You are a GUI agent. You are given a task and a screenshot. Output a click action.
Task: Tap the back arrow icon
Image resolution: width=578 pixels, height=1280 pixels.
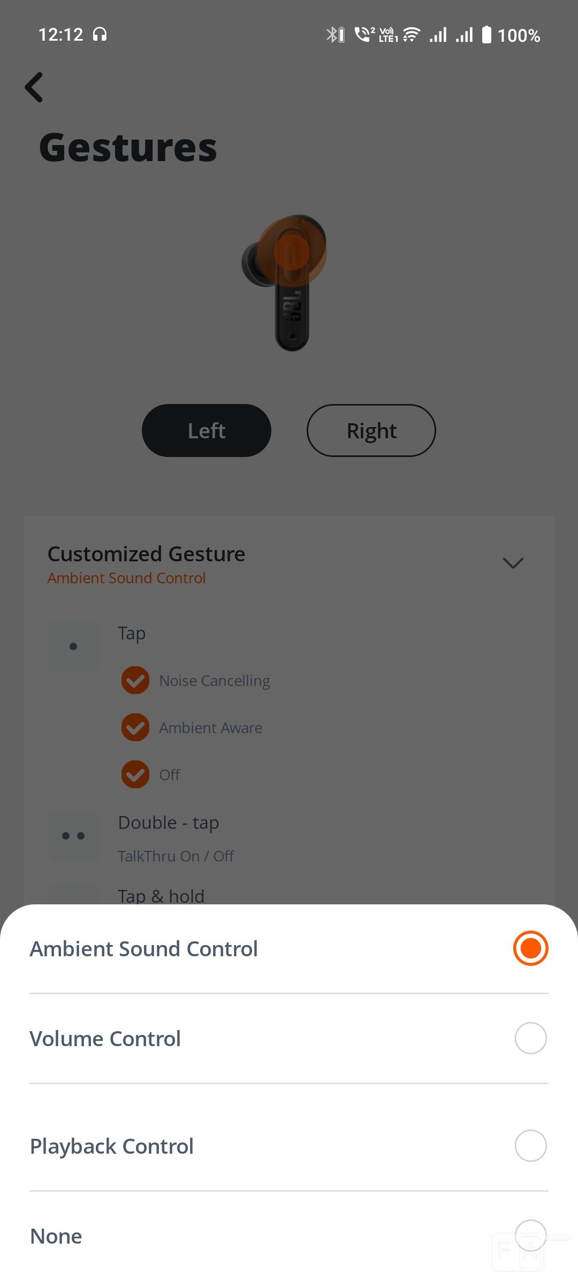tap(34, 87)
